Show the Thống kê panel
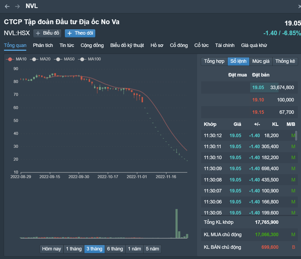The image size is (301, 259). point(285,61)
